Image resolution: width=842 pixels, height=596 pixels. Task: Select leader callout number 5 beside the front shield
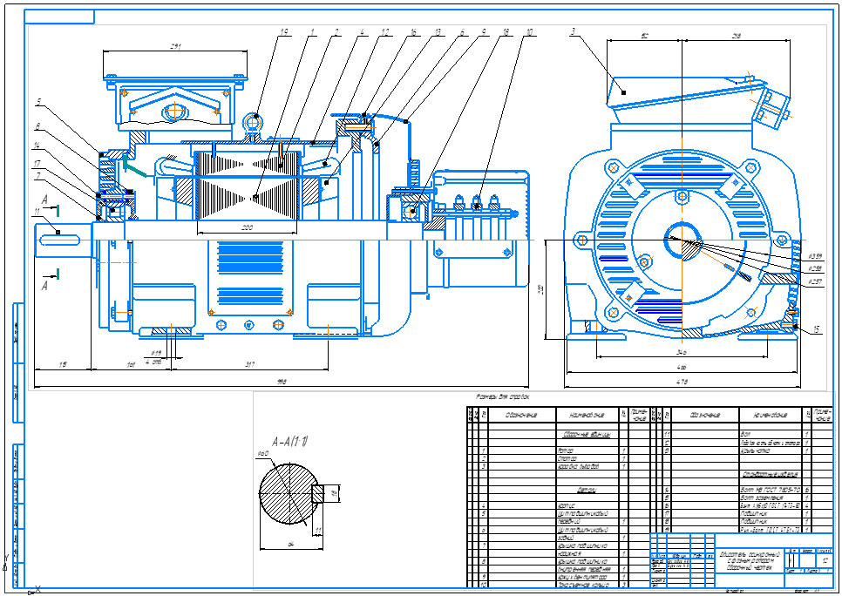click(x=38, y=101)
